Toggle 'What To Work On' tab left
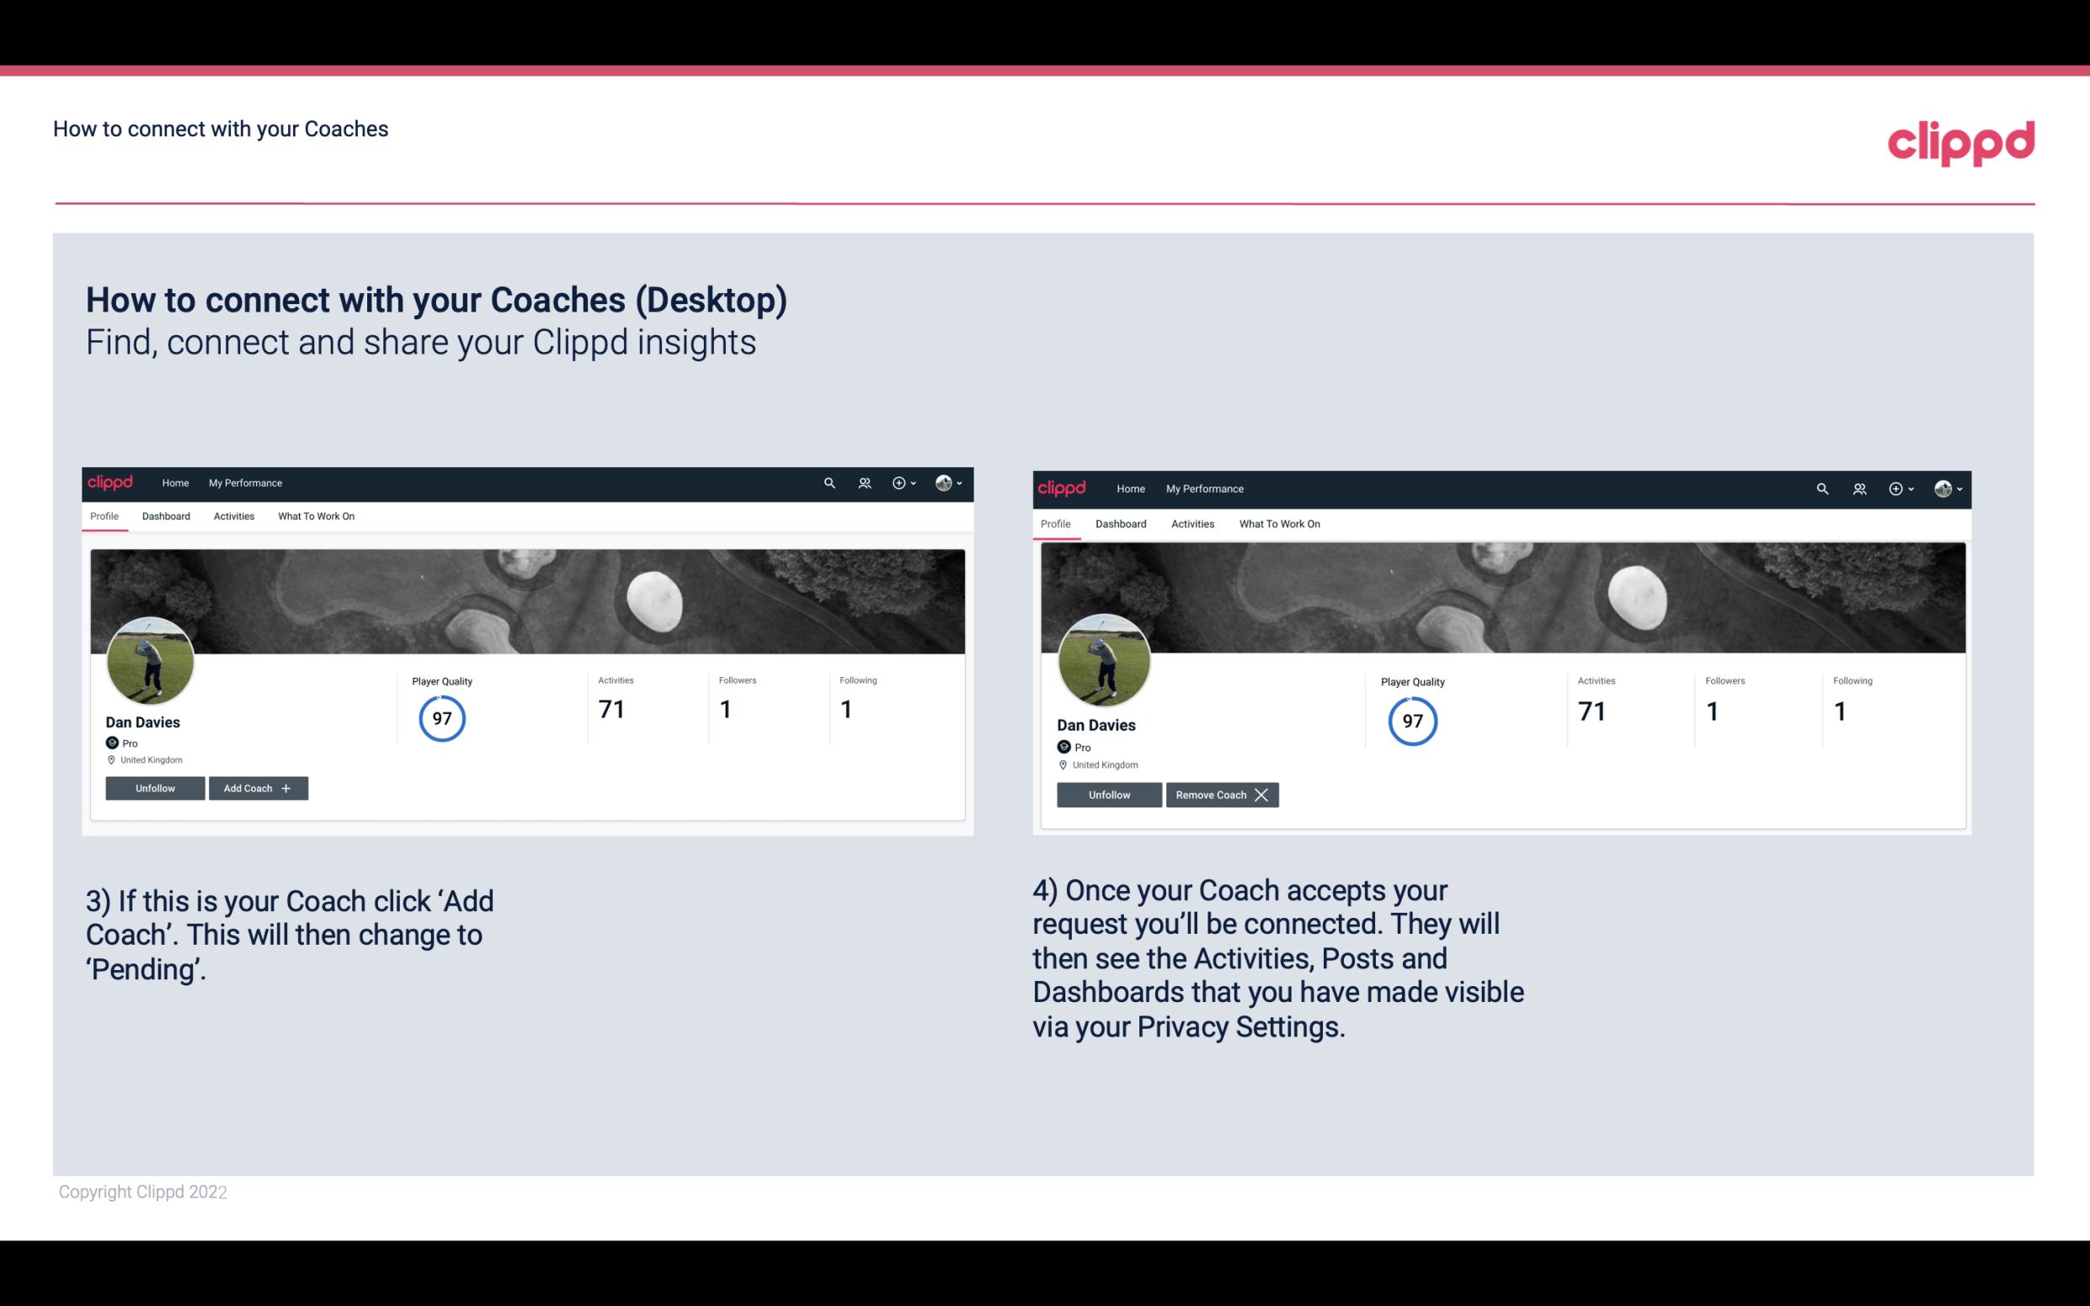 coord(314,516)
